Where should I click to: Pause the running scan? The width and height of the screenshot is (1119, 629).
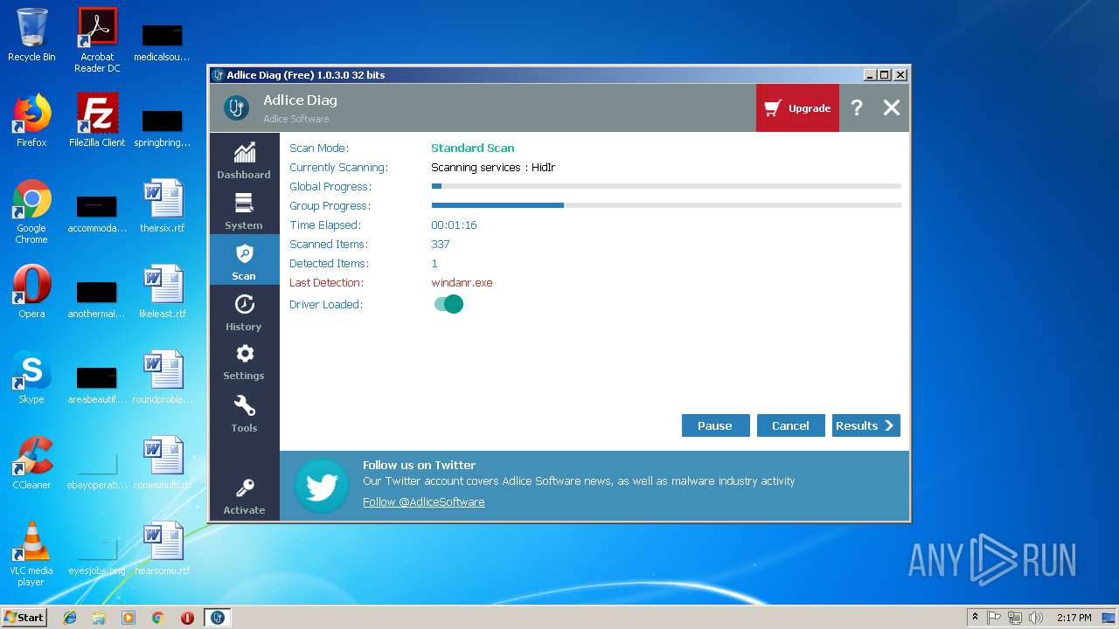715,425
